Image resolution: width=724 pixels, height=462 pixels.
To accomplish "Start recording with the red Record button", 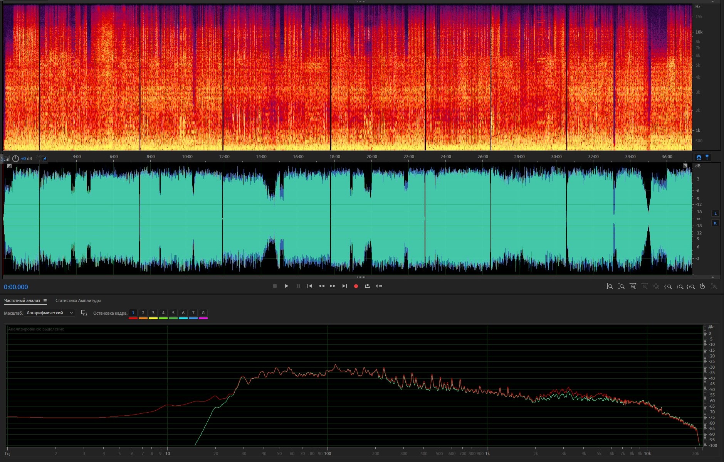I will click(x=356, y=286).
